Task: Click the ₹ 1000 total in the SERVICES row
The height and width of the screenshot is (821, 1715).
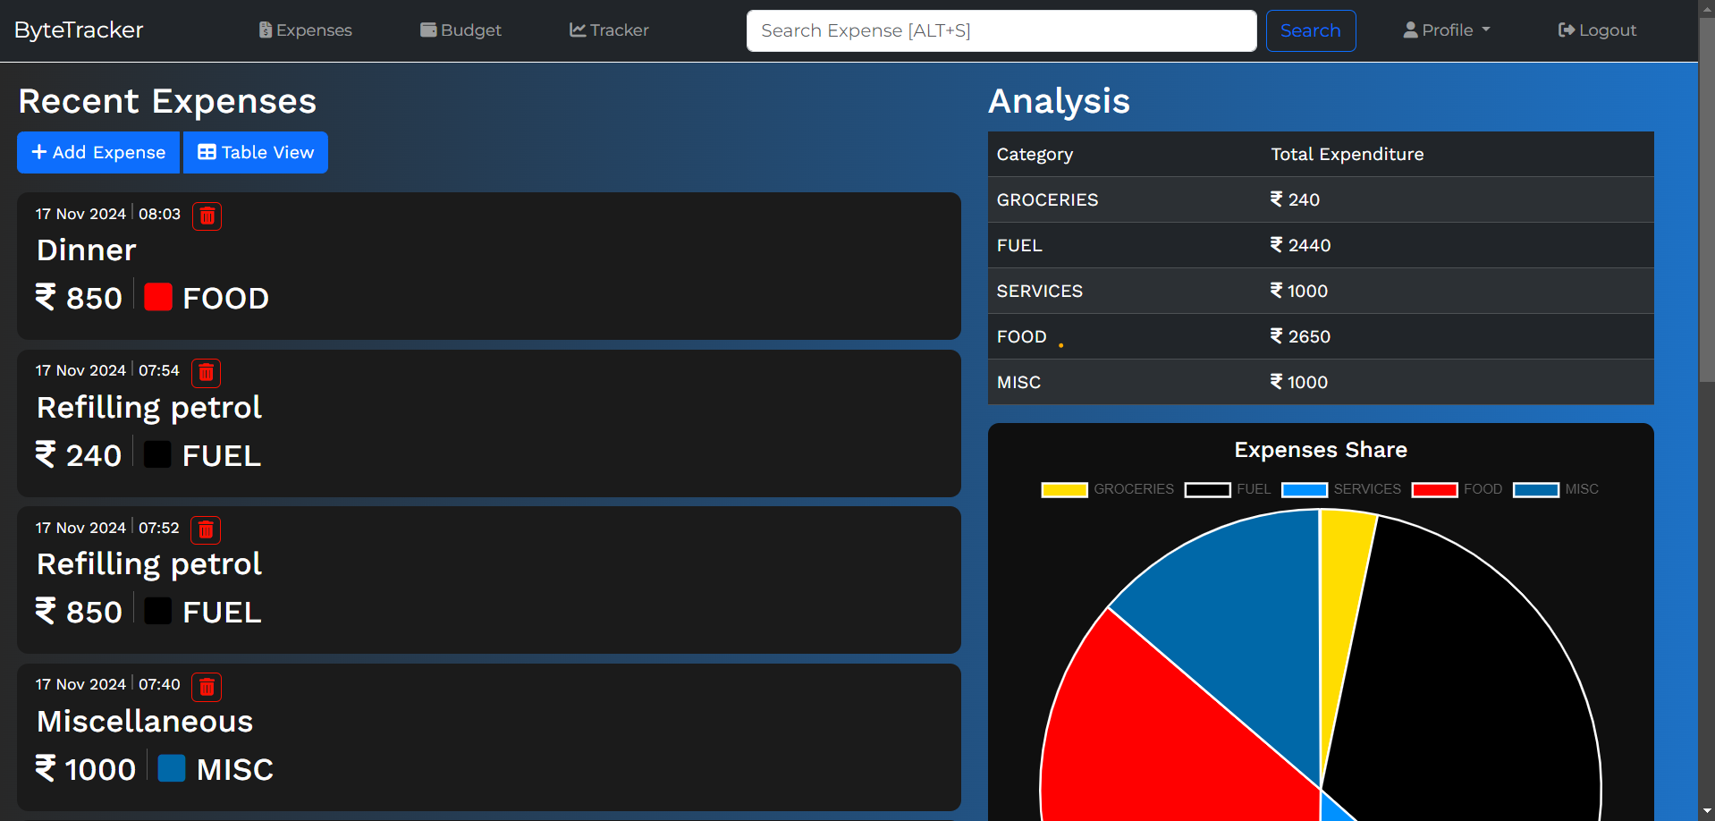Action: 1299,291
